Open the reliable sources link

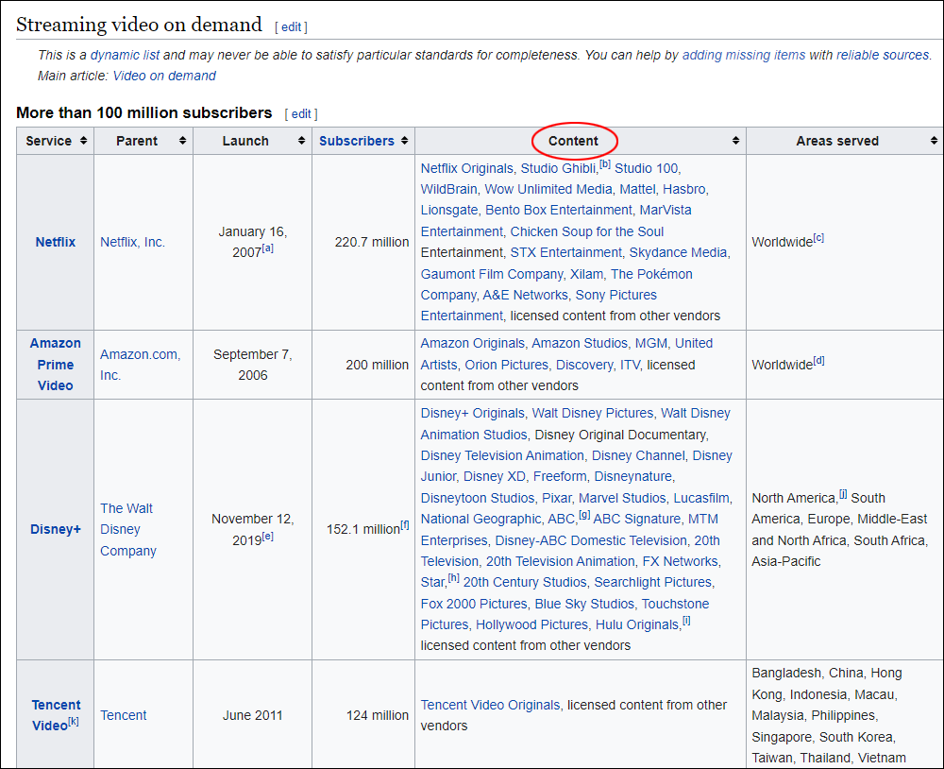(883, 55)
